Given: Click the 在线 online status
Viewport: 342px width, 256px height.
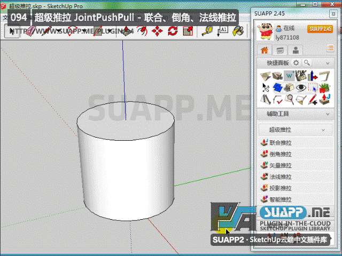Looking at the screenshot, I should (x=289, y=28).
